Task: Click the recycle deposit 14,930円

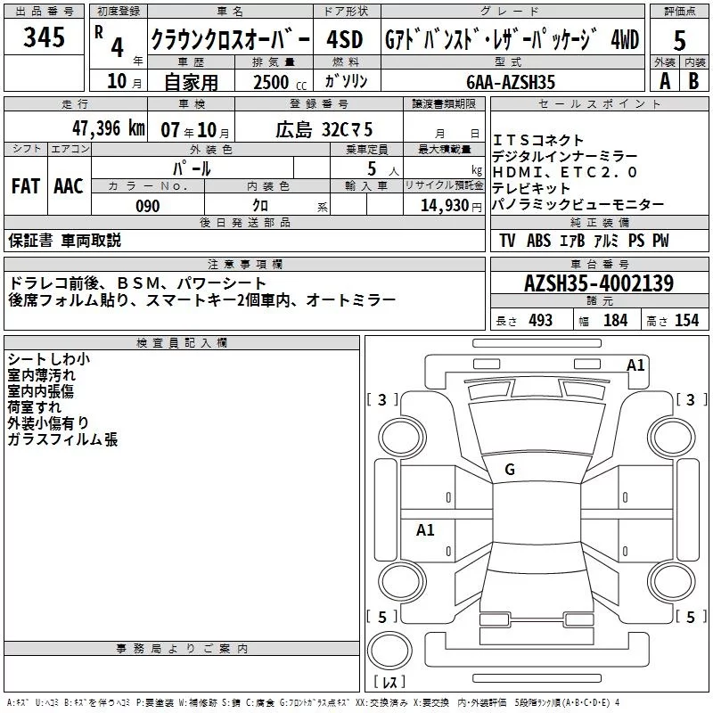Action: click(x=451, y=206)
